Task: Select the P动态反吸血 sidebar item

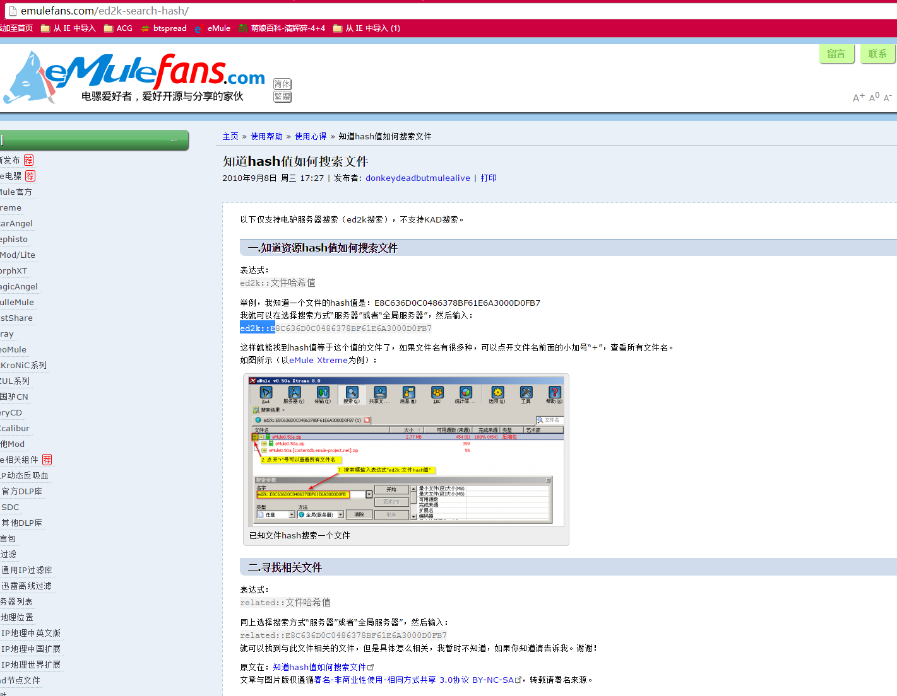Action: 25,475
